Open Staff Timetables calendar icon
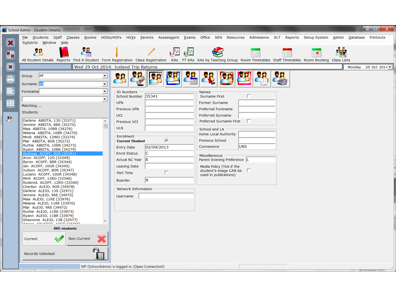Viewport: 396px width, 297px height. click(287, 55)
